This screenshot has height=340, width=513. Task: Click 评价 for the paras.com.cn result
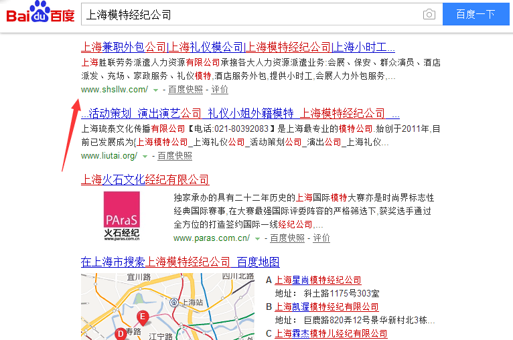click(x=321, y=238)
